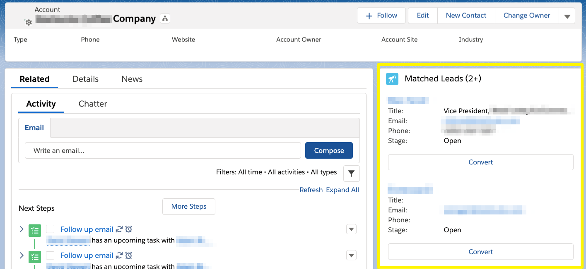Click Change Owner button

(x=527, y=16)
